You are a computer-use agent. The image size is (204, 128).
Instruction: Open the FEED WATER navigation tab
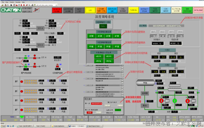[155, 10]
